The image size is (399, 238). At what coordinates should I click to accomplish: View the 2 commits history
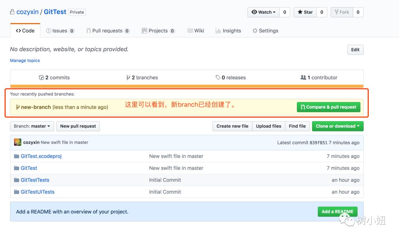pos(54,77)
